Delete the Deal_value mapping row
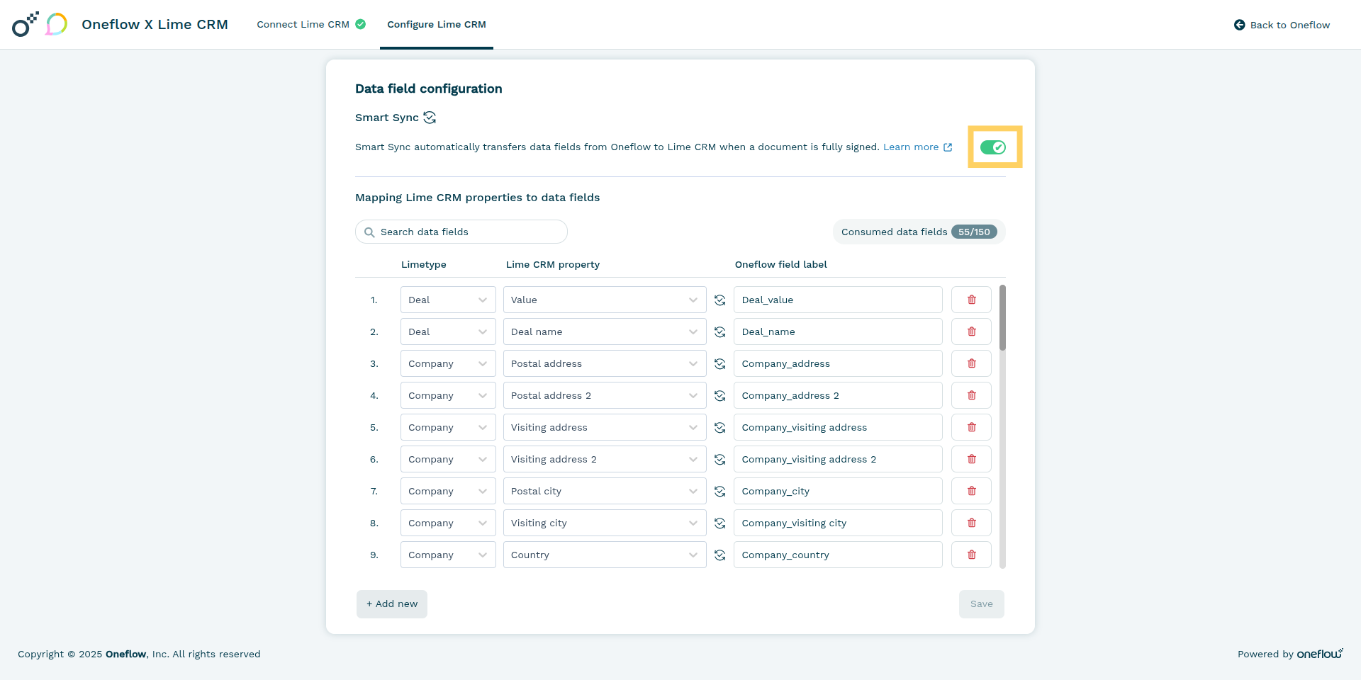Screen dimensions: 1361x680 [971, 300]
